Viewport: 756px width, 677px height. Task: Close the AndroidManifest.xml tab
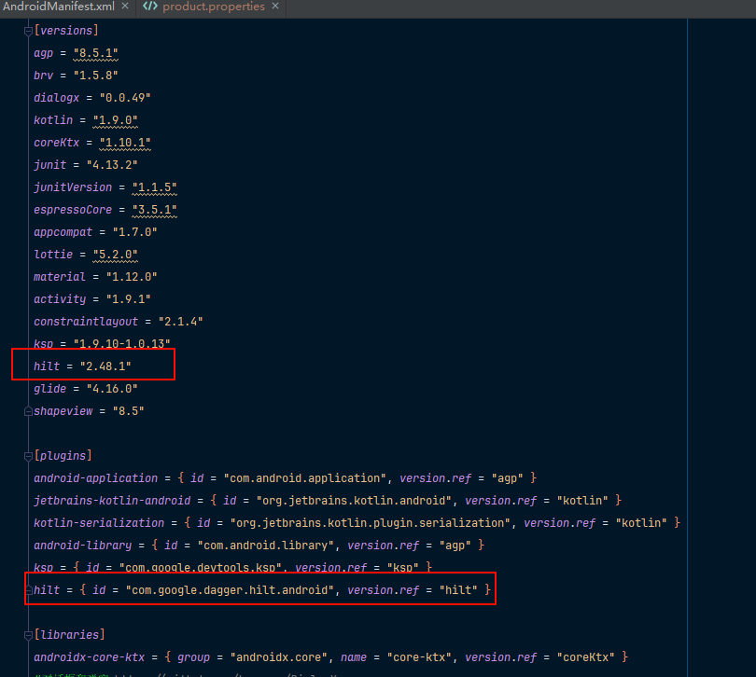click(x=125, y=7)
